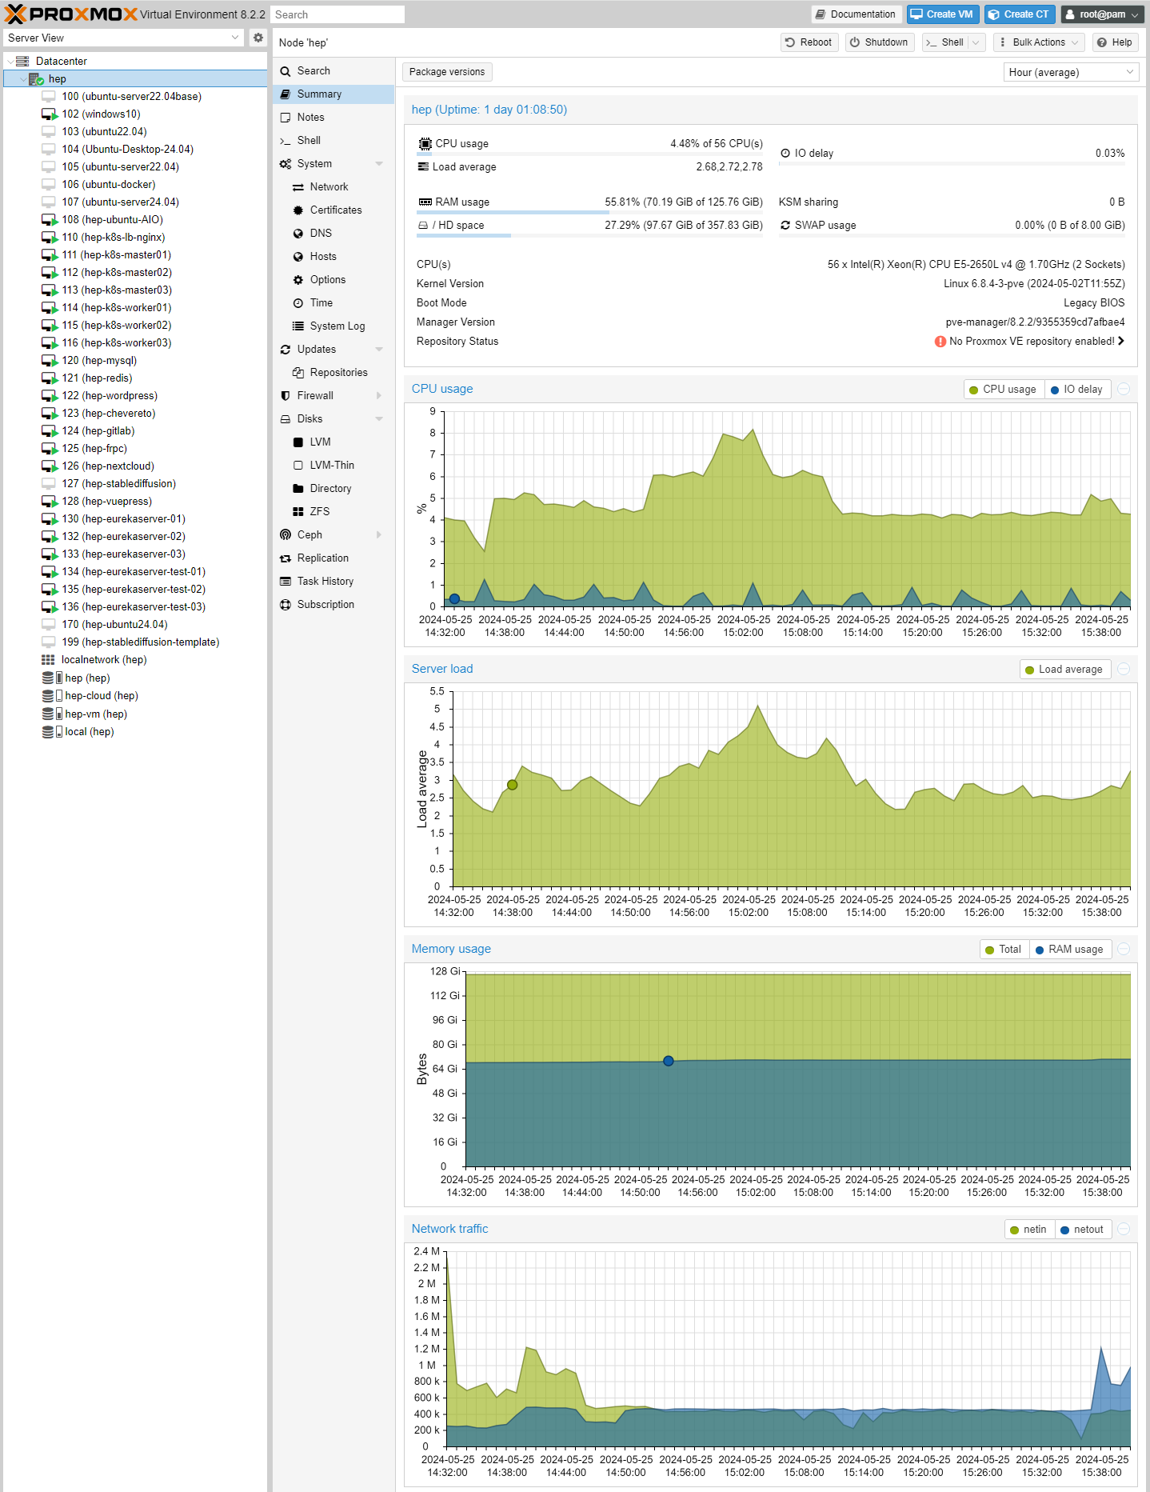
Task: Open the Summary menu item
Action: tap(333, 94)
